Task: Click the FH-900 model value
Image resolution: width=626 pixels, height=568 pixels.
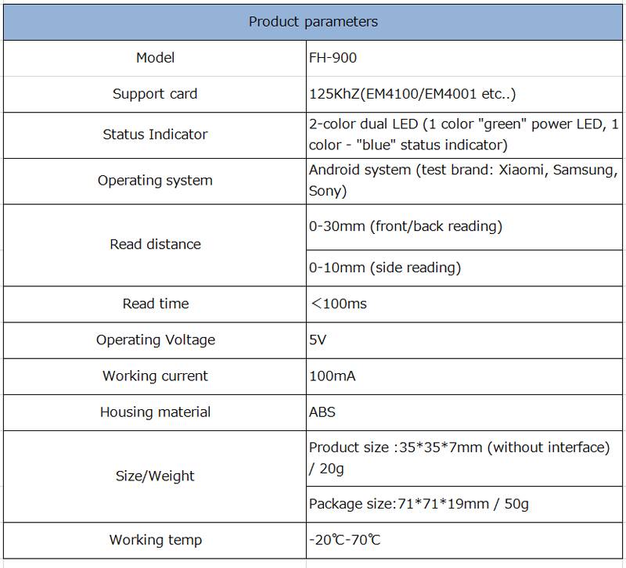Action: pos(333,58)
